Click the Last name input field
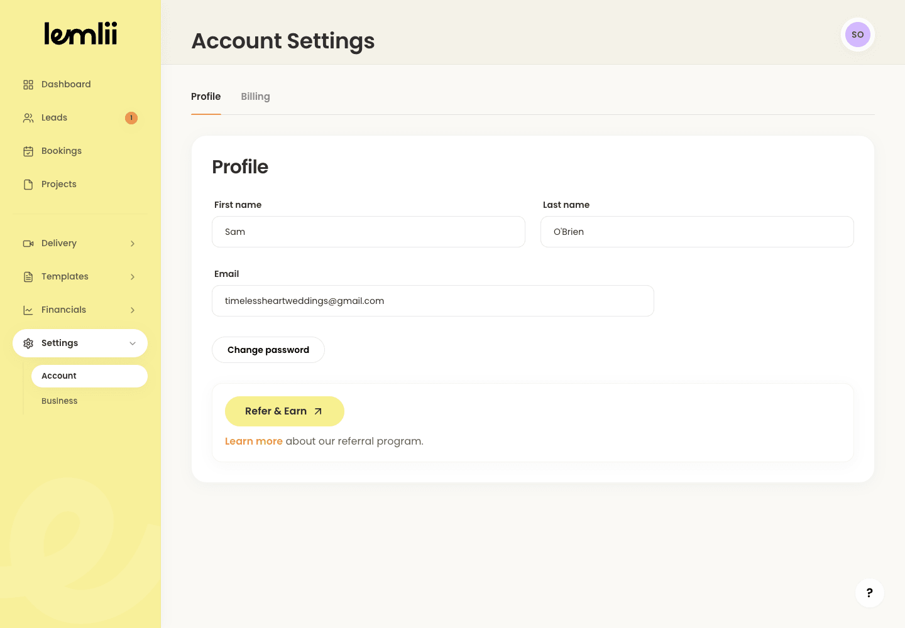 [697, 232]
